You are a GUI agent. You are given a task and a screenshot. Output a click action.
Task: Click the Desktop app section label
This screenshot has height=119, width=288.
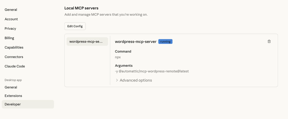click(13, 80)
